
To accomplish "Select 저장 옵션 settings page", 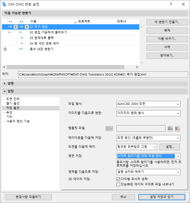I will (31, 108).
